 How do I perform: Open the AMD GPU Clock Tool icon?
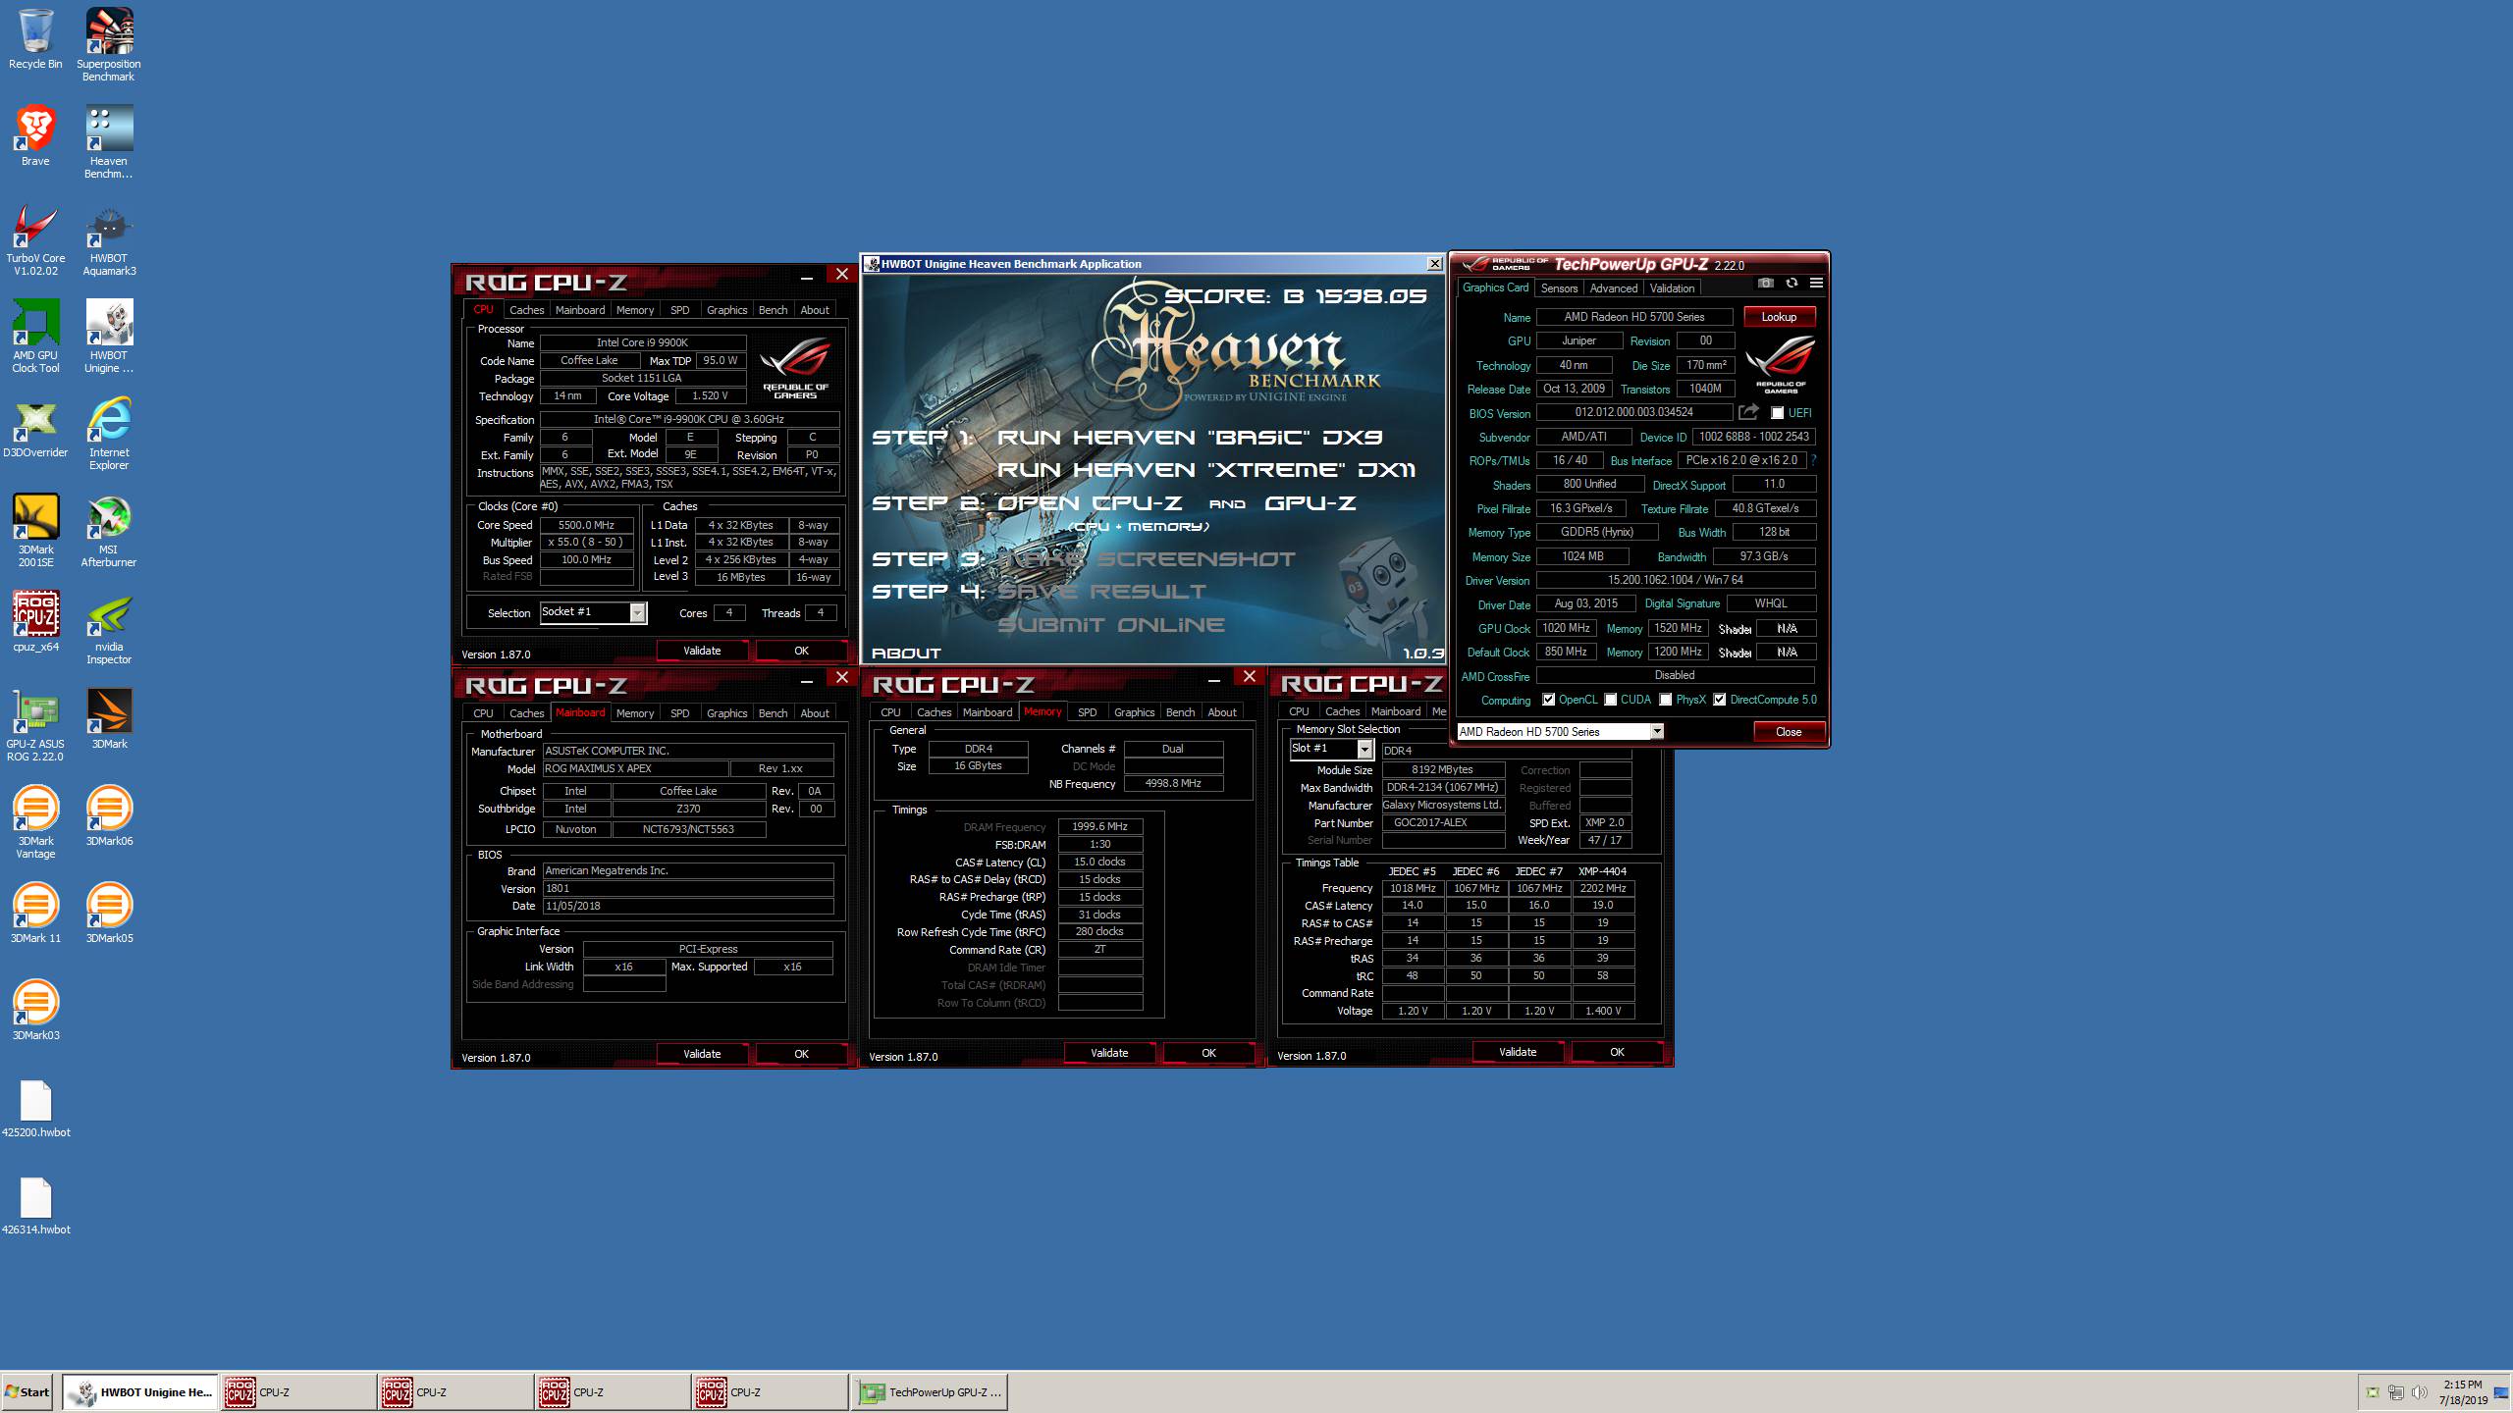pyautogui.click(x=35, y=337)
